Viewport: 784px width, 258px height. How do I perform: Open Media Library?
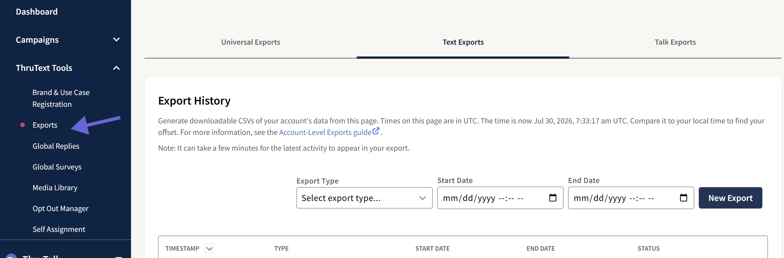click(x=55, y=188)
